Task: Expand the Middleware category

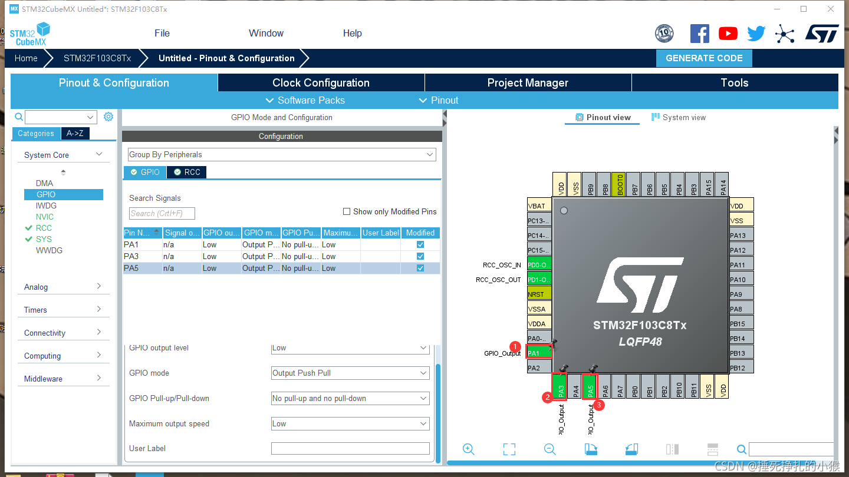Action: coord(64,379)
